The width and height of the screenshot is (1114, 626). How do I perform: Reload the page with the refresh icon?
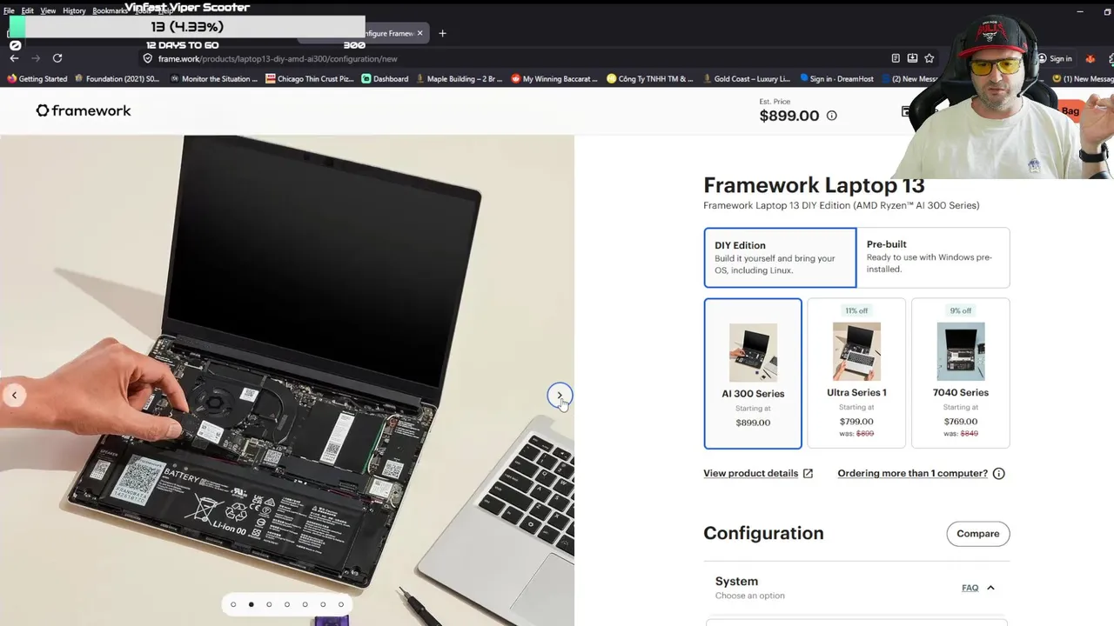57,58
